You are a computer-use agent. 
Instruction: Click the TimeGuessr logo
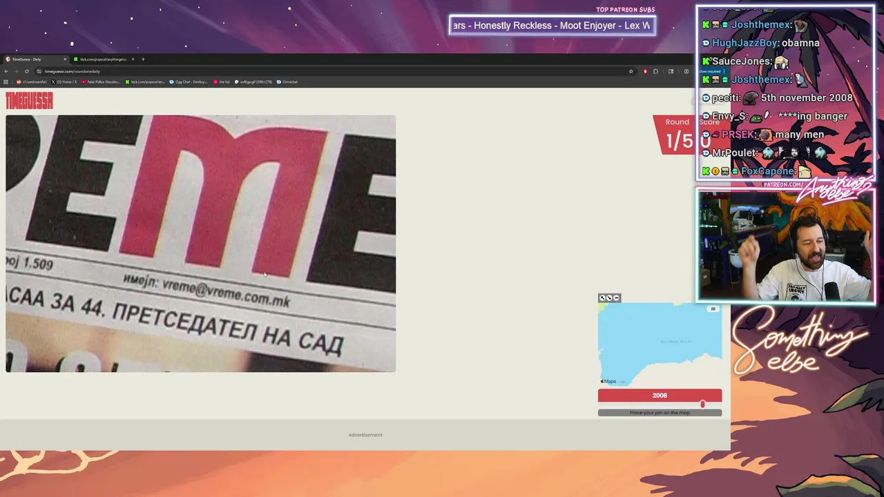coord(29,101)
